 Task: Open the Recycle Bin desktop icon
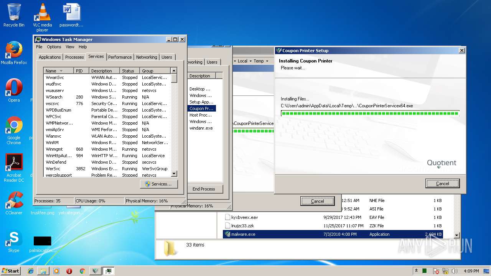pos(14,15)
